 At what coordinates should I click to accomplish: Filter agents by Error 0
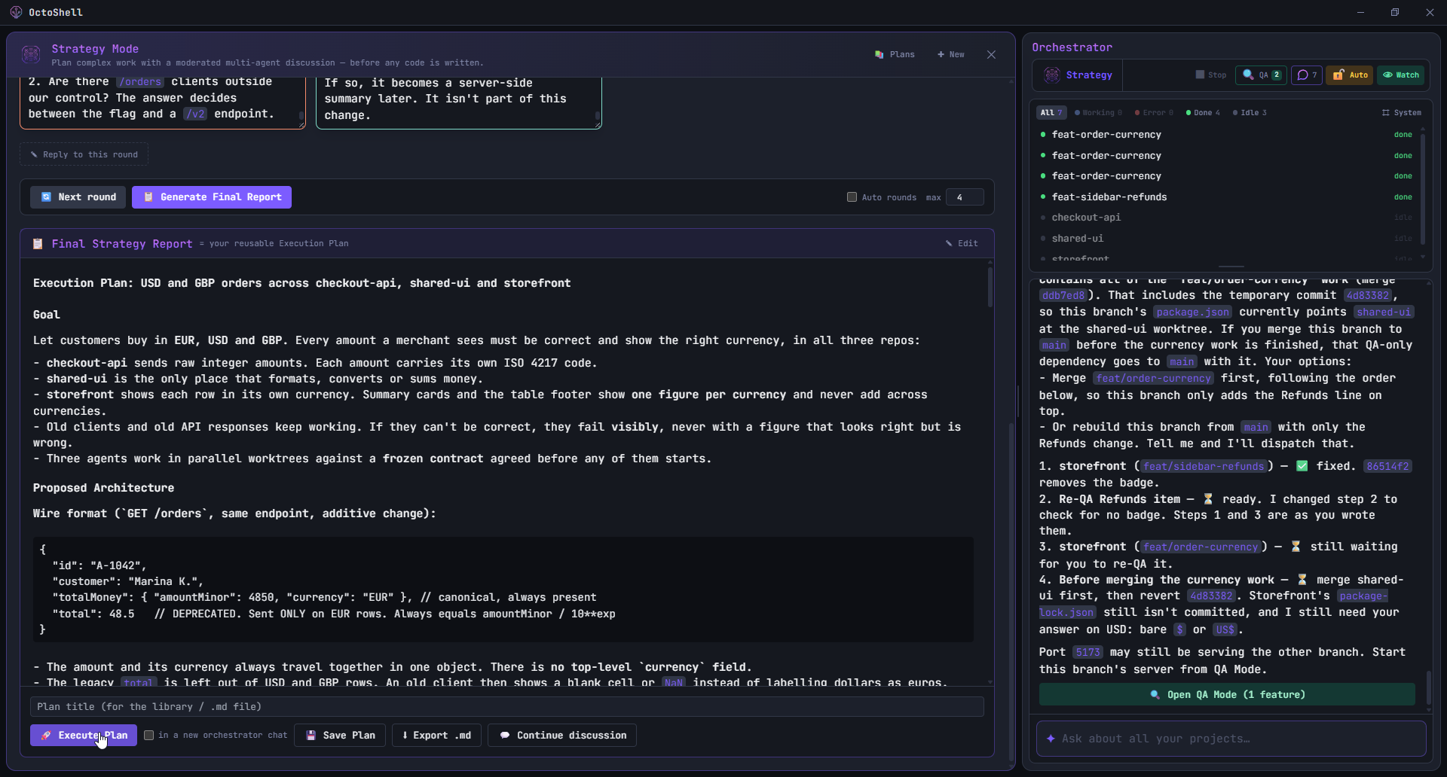(x=1154, y=113)
